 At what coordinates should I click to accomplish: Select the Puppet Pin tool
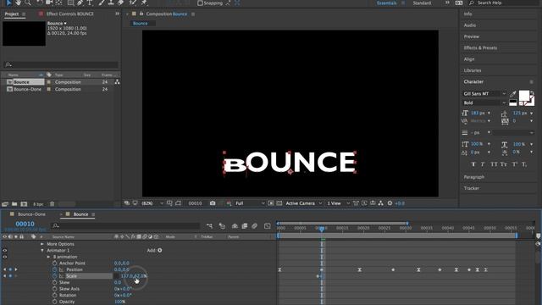click(x=144, y=3)
